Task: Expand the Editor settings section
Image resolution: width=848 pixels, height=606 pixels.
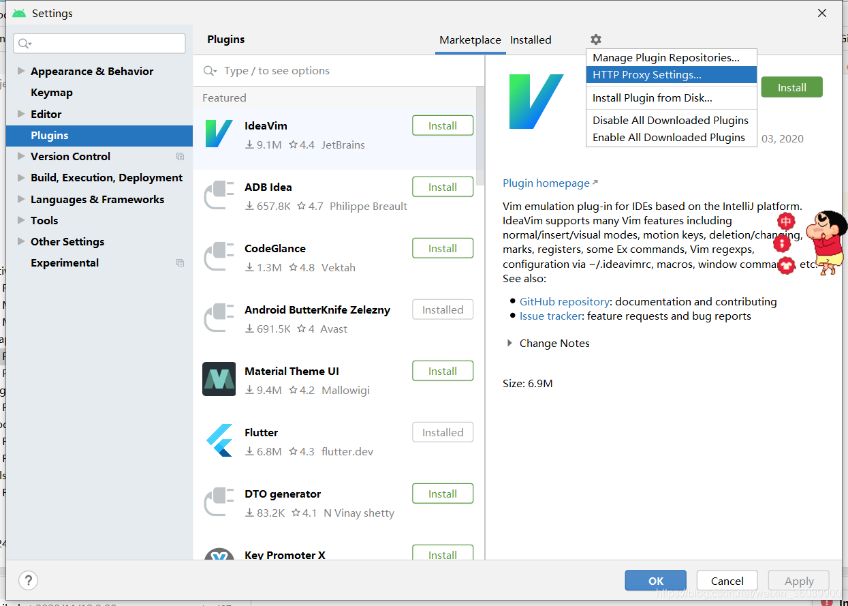Action: 21,114
